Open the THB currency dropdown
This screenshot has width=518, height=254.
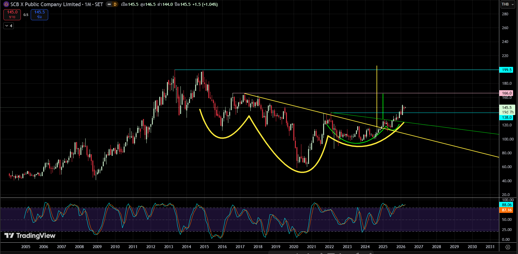507,4
